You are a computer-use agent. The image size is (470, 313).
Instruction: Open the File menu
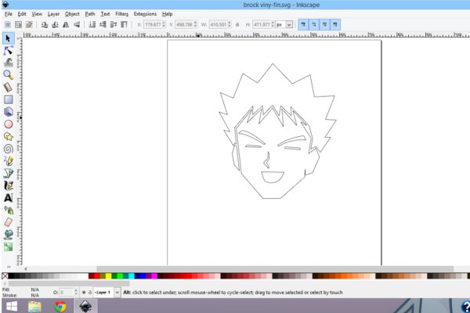(9, 14)
